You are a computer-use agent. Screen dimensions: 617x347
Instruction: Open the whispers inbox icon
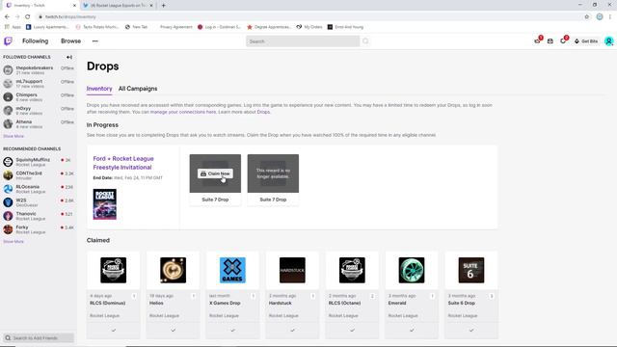pos(550,40)
